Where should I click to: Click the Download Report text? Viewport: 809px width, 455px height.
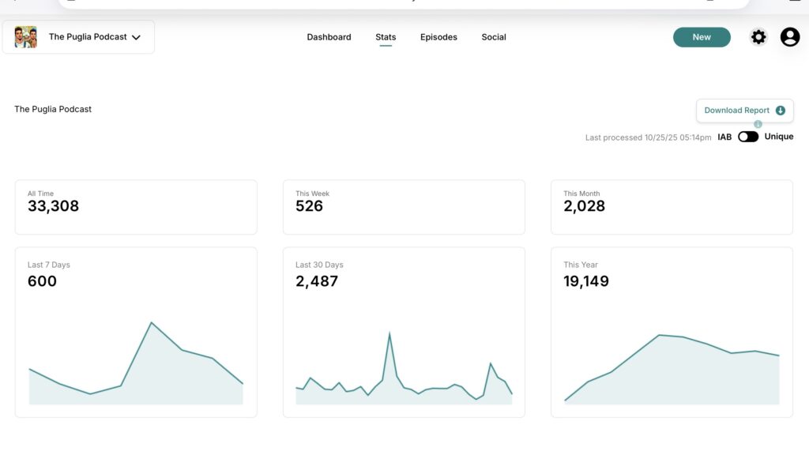[736, 111]
